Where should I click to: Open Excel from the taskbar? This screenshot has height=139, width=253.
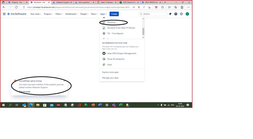click(x=121, y=105)
